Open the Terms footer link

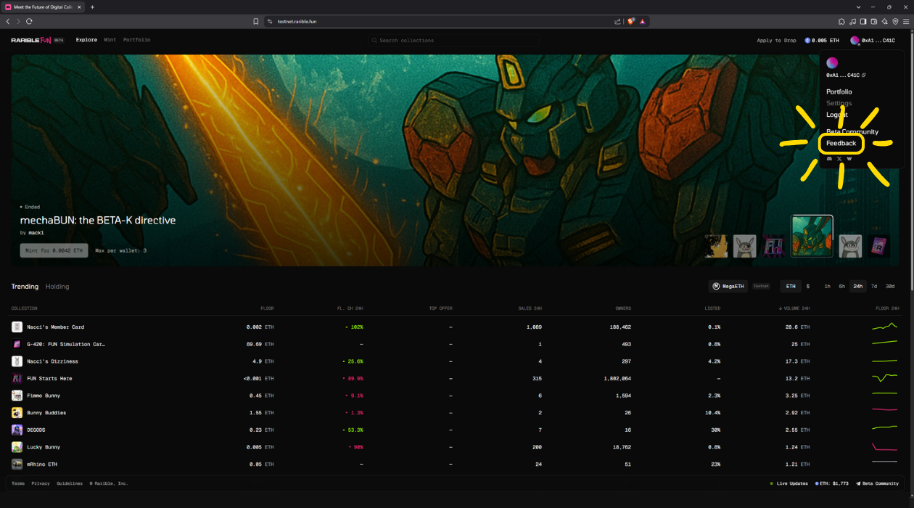(x=18, y=483)
